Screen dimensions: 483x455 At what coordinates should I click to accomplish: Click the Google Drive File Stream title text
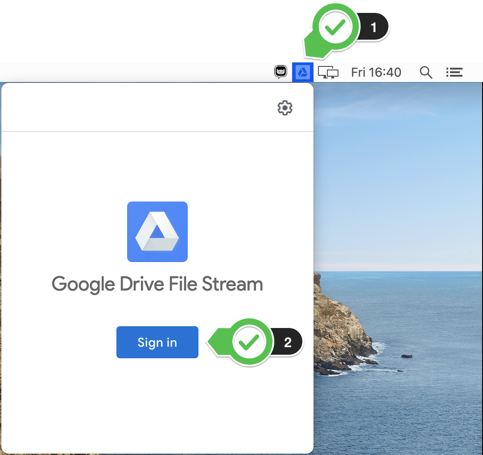(157, 284)
